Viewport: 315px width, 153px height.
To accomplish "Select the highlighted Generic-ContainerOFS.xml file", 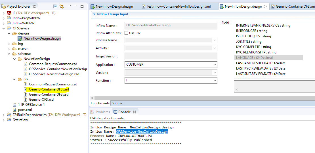I will coord(49,89).
